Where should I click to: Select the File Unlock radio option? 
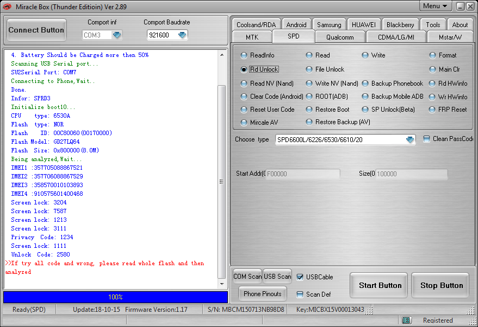pos(309,69)
